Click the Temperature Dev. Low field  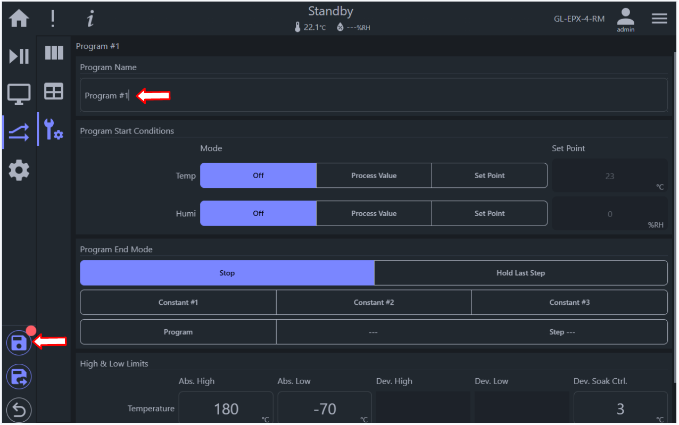coord(522,408)
